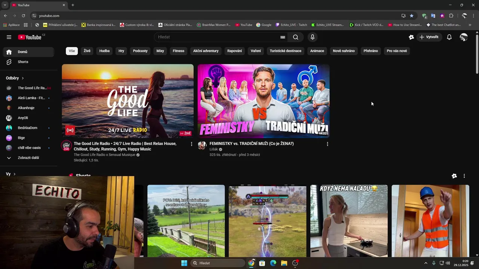Select the Vše filter chip
Viewport: 479px width, 269px height.
[x=71, y=51]
